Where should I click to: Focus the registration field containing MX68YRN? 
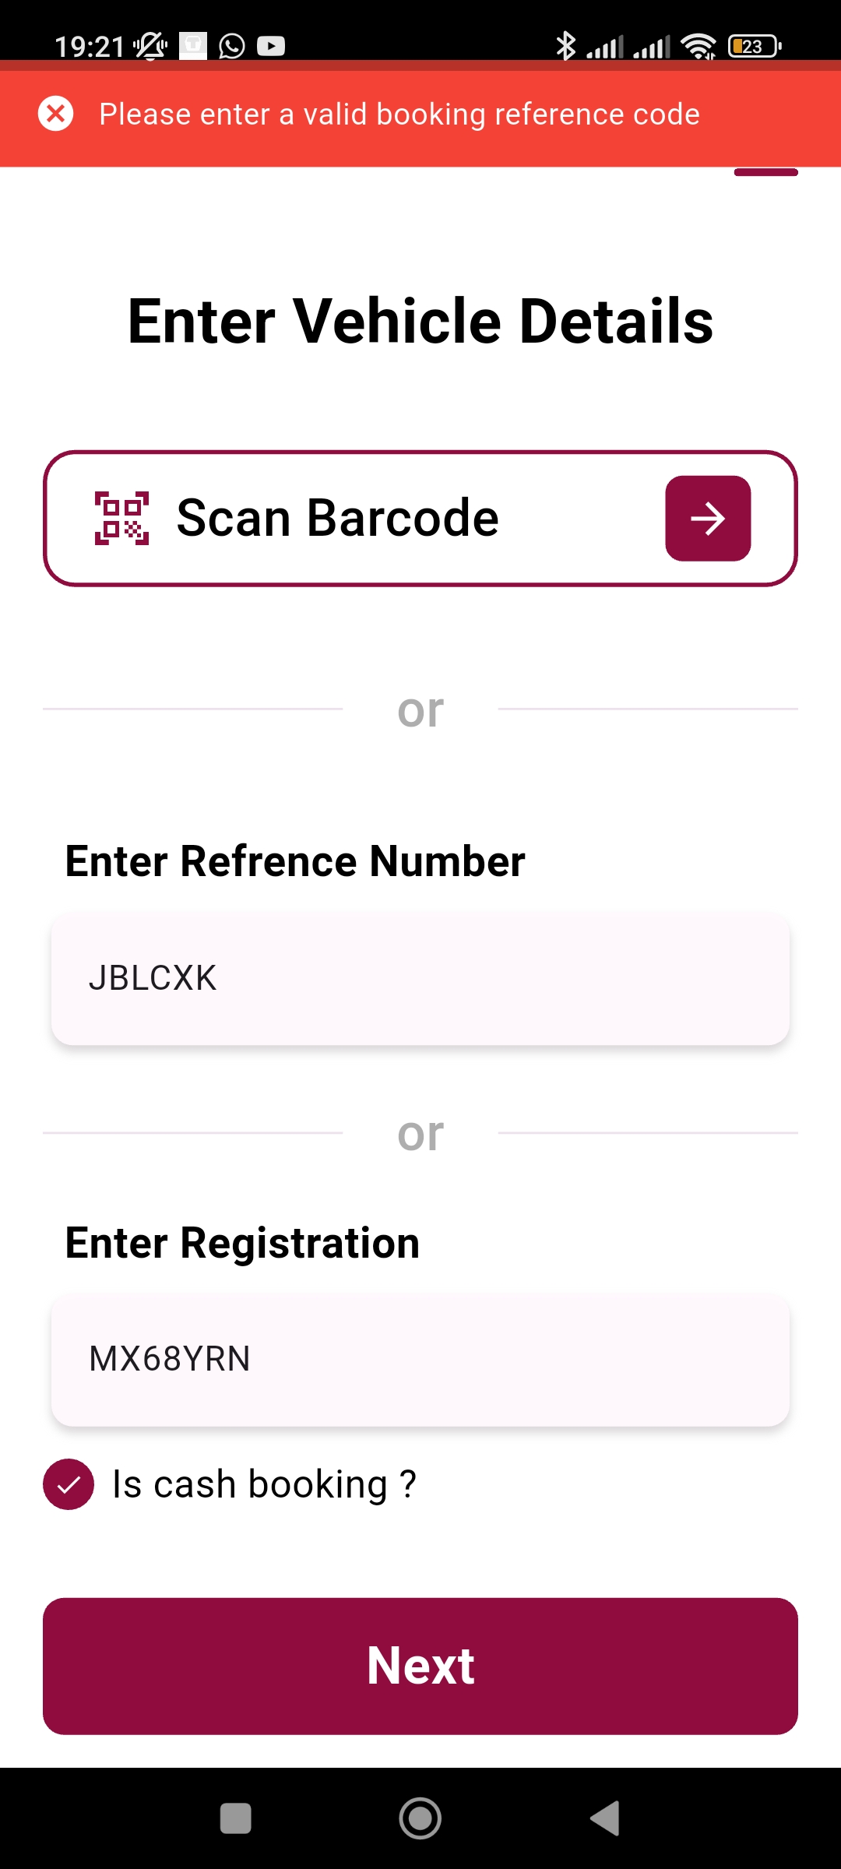pos(420,1360)
